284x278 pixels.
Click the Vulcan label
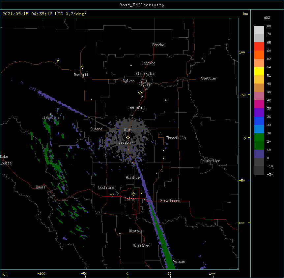coord(179,261)
